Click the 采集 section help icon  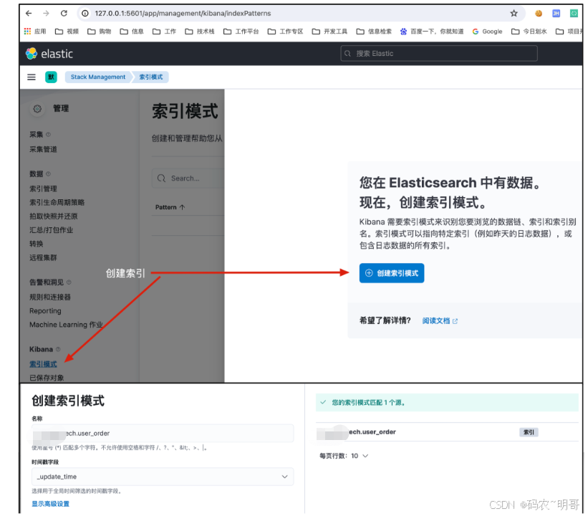(49, 134)
